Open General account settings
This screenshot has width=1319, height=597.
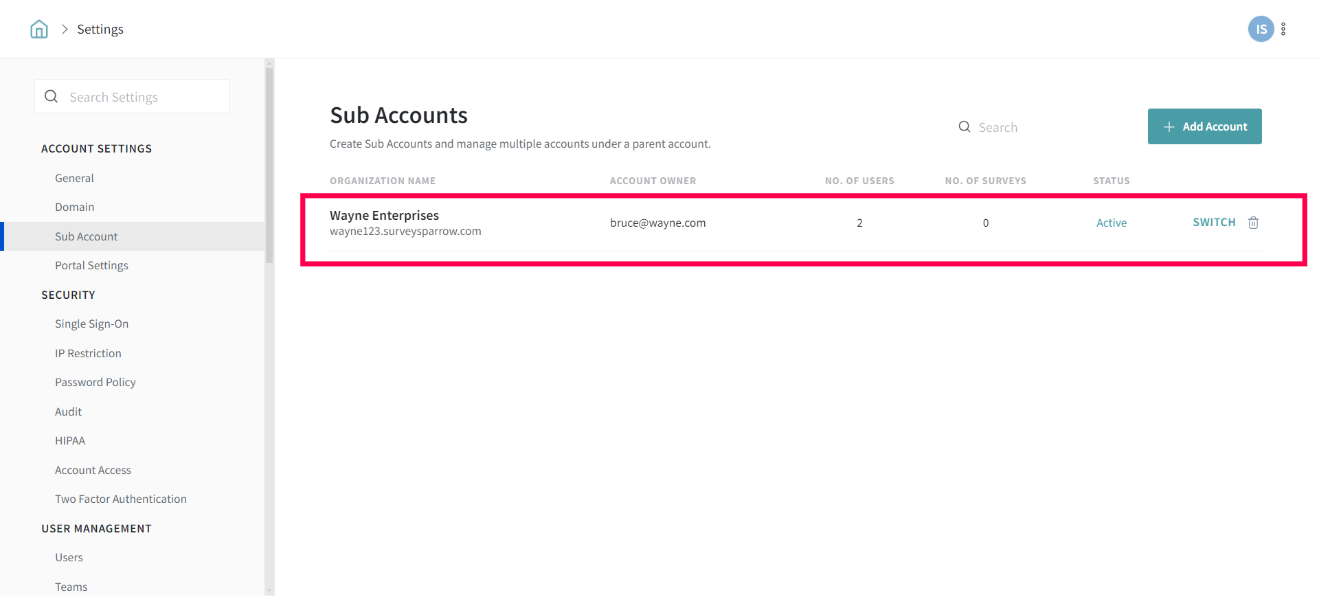pyautogui.click(x=74, y=178)
